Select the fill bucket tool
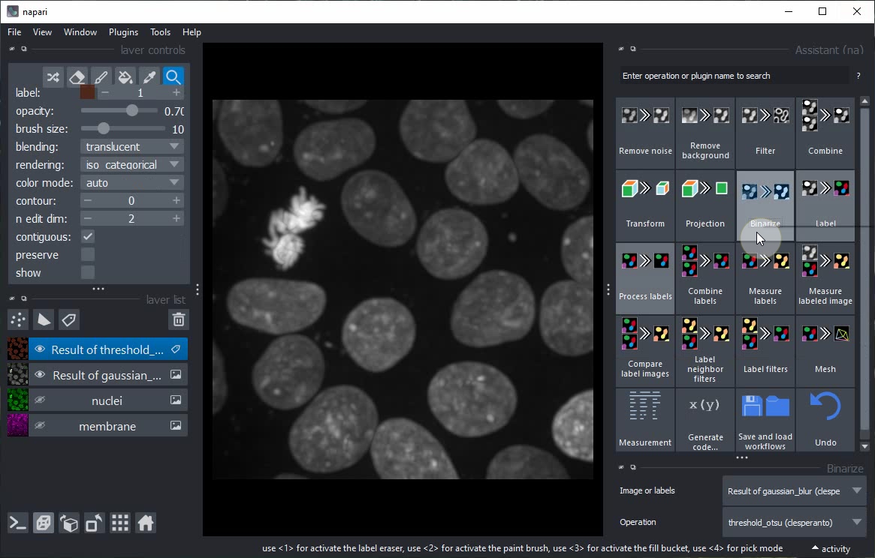The height and width of the screenshot is (558, 875). (125, 76)
